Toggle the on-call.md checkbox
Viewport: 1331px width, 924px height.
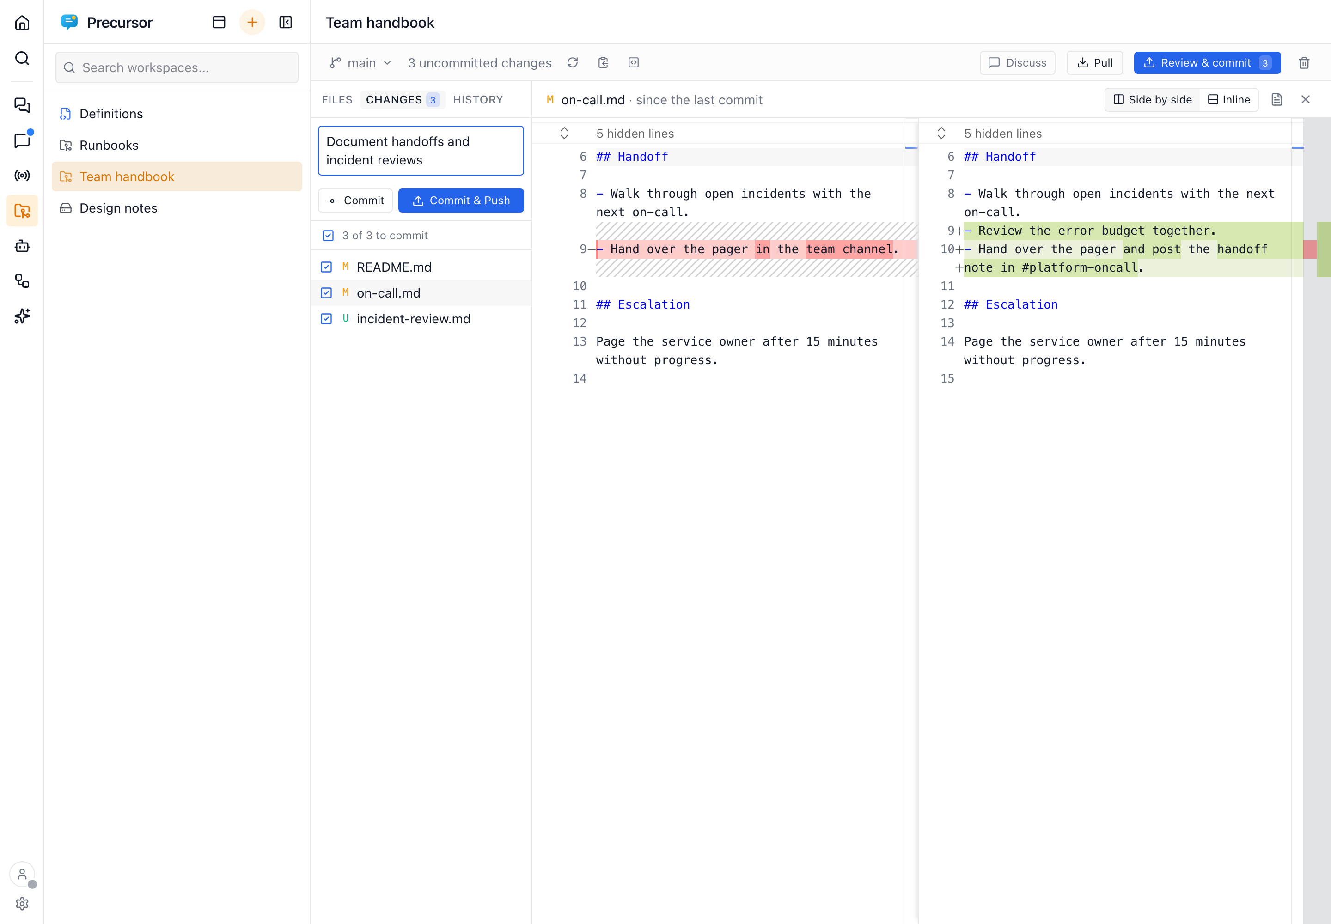tap(327, 293)
